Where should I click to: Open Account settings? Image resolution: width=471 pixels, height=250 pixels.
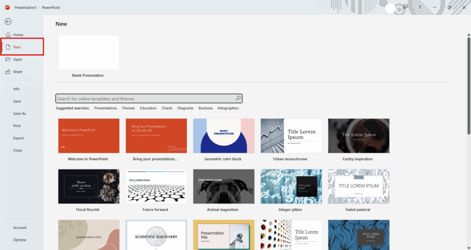20,227
